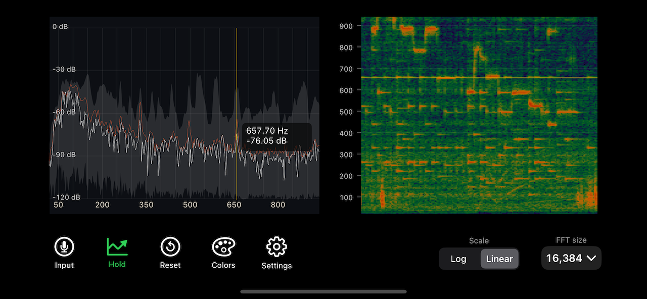Click the green Hold label text
Screen dimensions: 647x299
(117, 264)
